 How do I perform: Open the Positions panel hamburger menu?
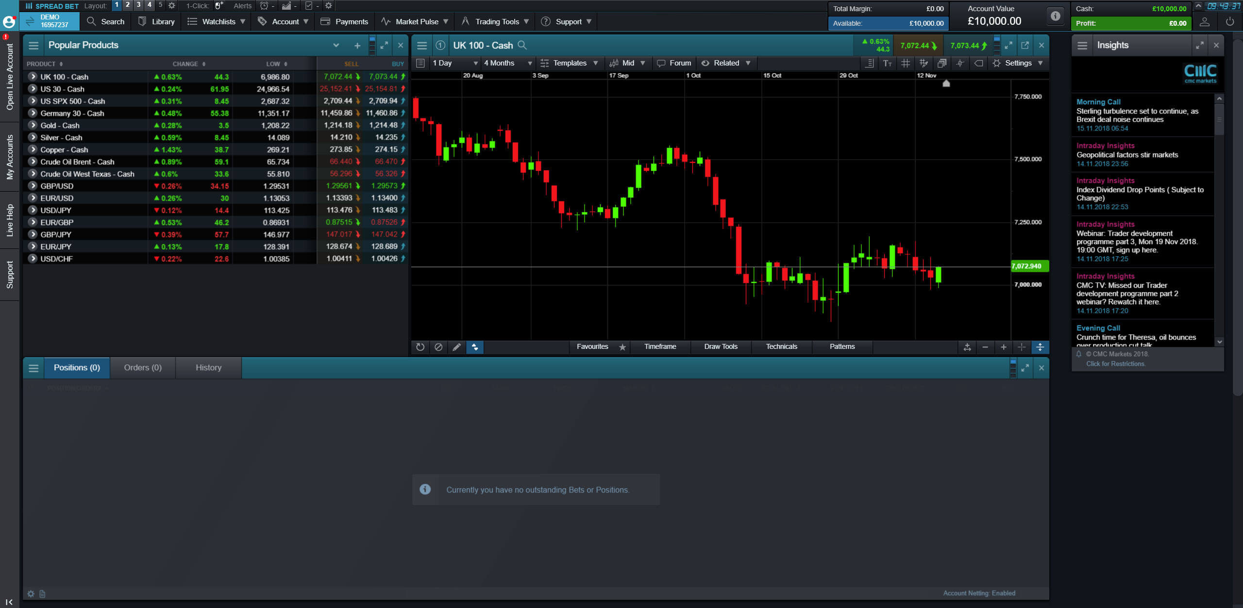pos(34,368)
